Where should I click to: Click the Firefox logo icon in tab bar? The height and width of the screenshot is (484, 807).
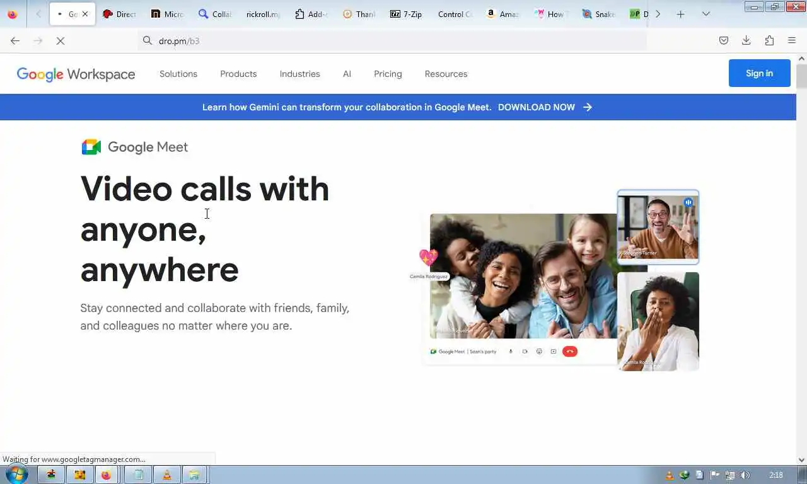click(12, 14)
